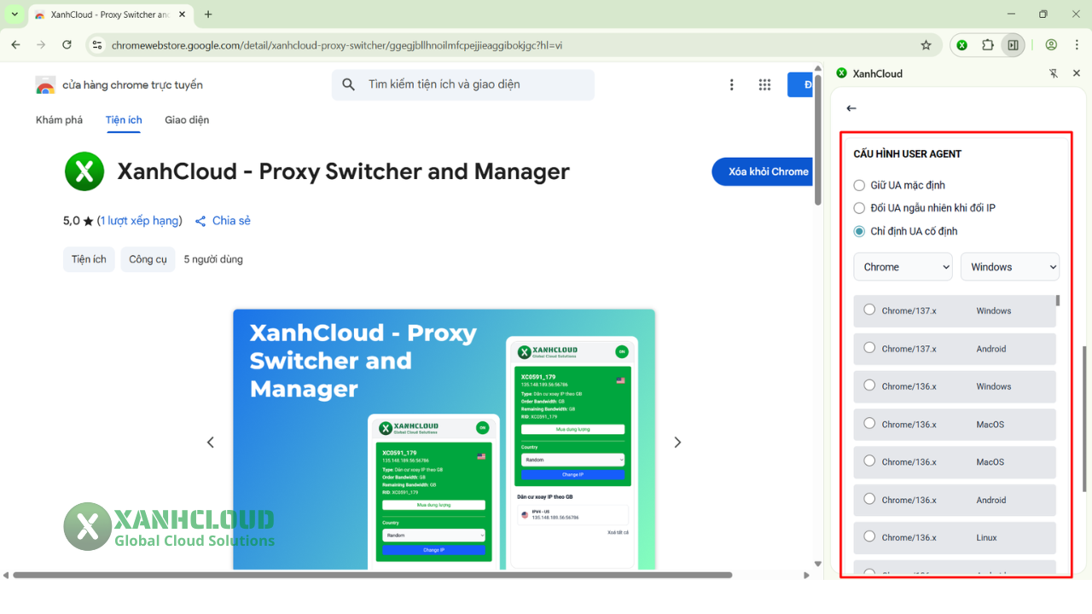
Task: Go back with the side panel arrow
Action: (851, 108)
